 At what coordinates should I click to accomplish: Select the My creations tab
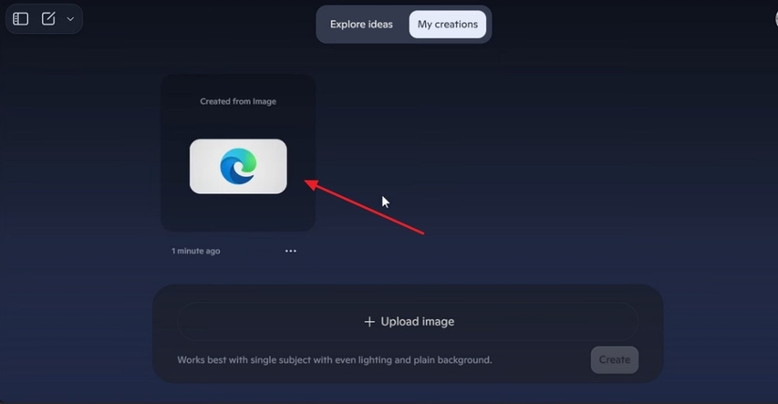pyautogui.click(x=448, y=25)
